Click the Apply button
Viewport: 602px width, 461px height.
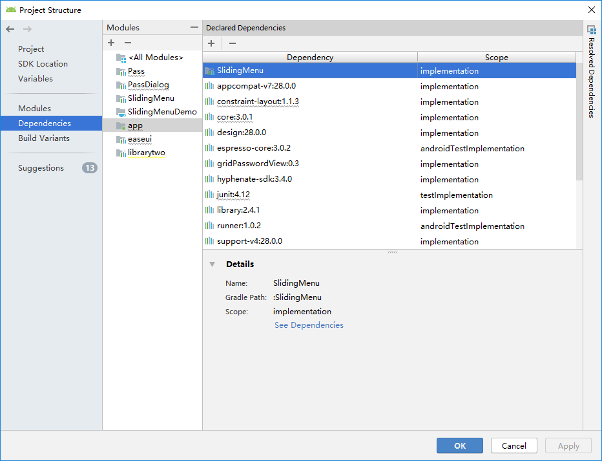click(568, 445)
